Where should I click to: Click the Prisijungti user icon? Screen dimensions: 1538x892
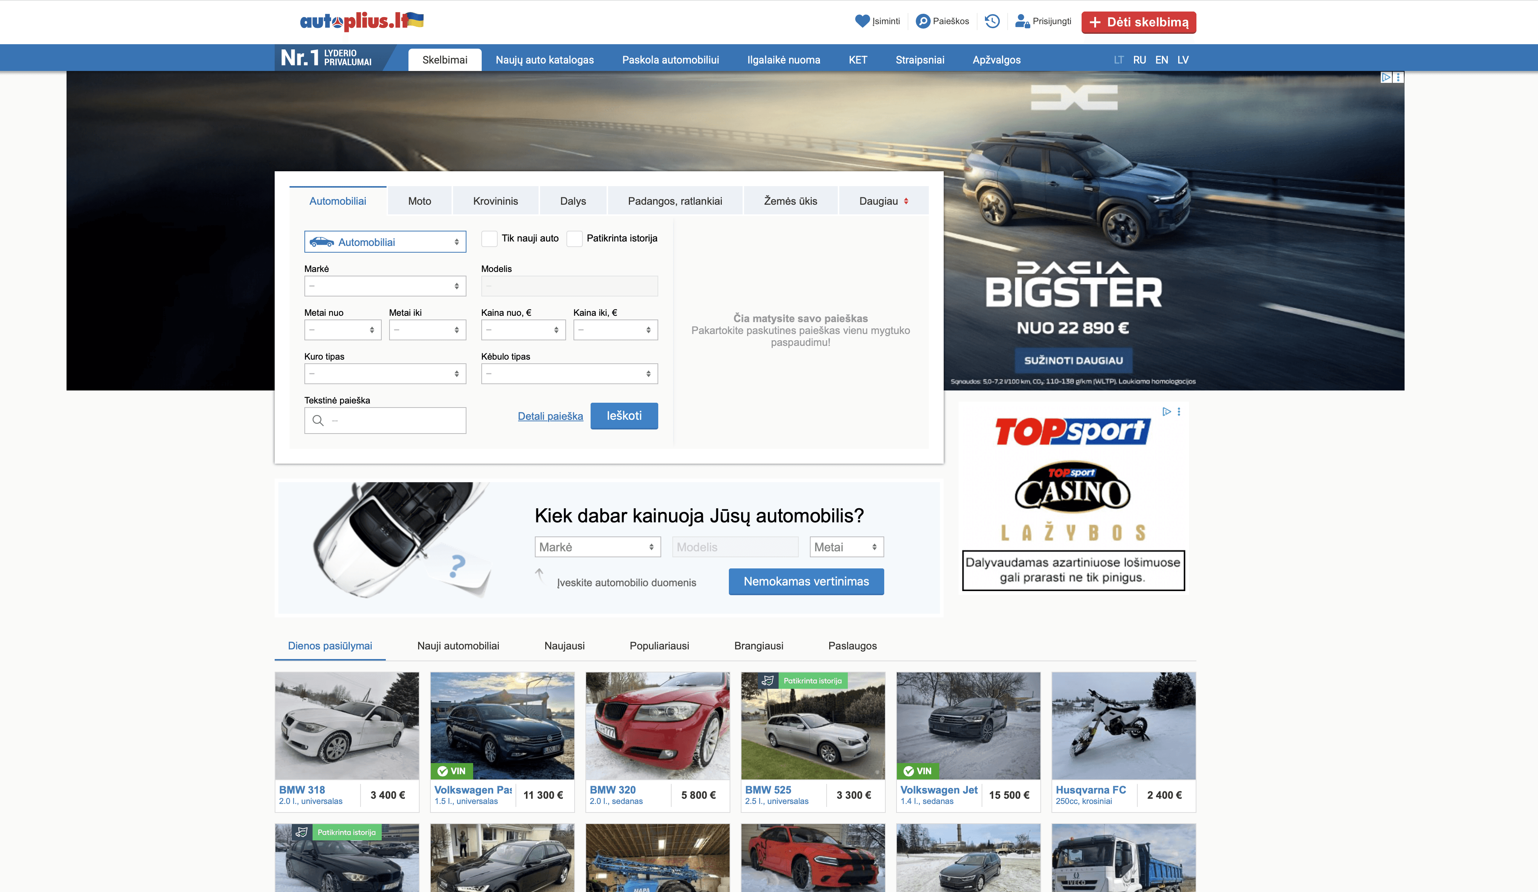[x=1022, y=21]
